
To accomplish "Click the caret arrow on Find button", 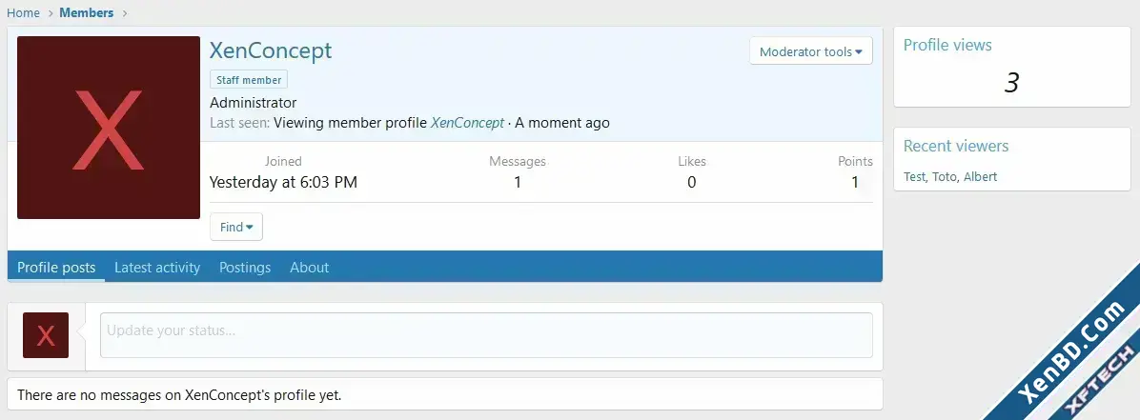I will pos(250,228).
